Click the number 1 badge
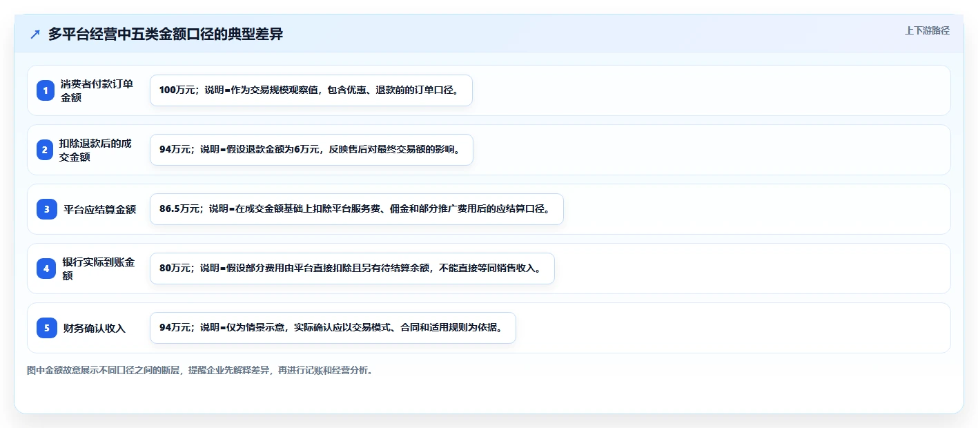The height and width of the screenshot is (428, 978). point(46,90)
